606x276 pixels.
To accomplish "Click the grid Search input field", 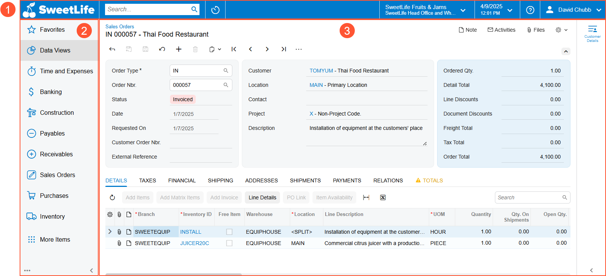I will [529, 197].
